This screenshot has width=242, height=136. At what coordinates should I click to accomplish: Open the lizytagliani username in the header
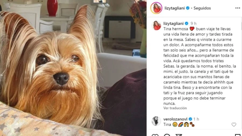(x=175, y=8)
